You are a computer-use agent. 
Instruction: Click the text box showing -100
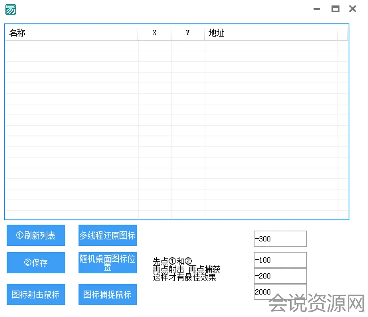pos(280,260)
